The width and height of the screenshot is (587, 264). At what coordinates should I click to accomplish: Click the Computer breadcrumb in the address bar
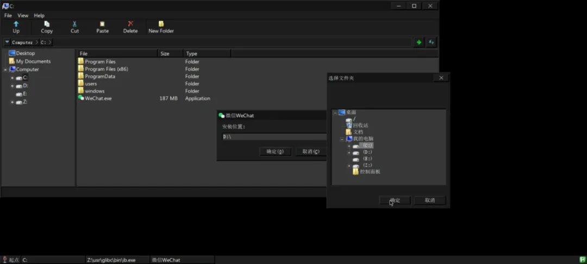pyautogui.click(x=22, y=42)
